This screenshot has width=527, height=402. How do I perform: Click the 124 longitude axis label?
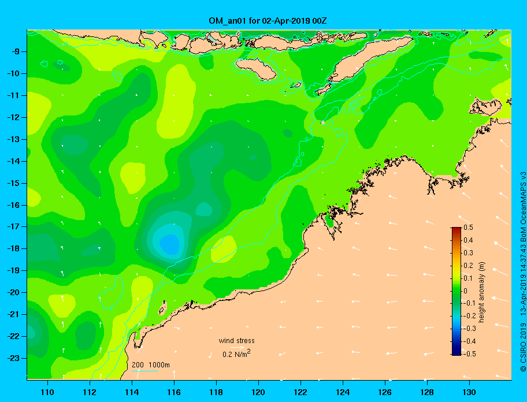(x=343, y=392)
